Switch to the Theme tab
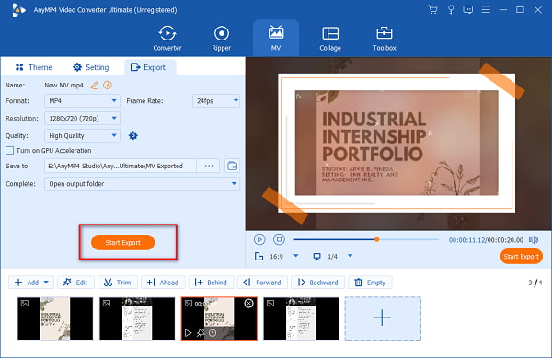The image size is (552, 358). click(x=34, y=67)
